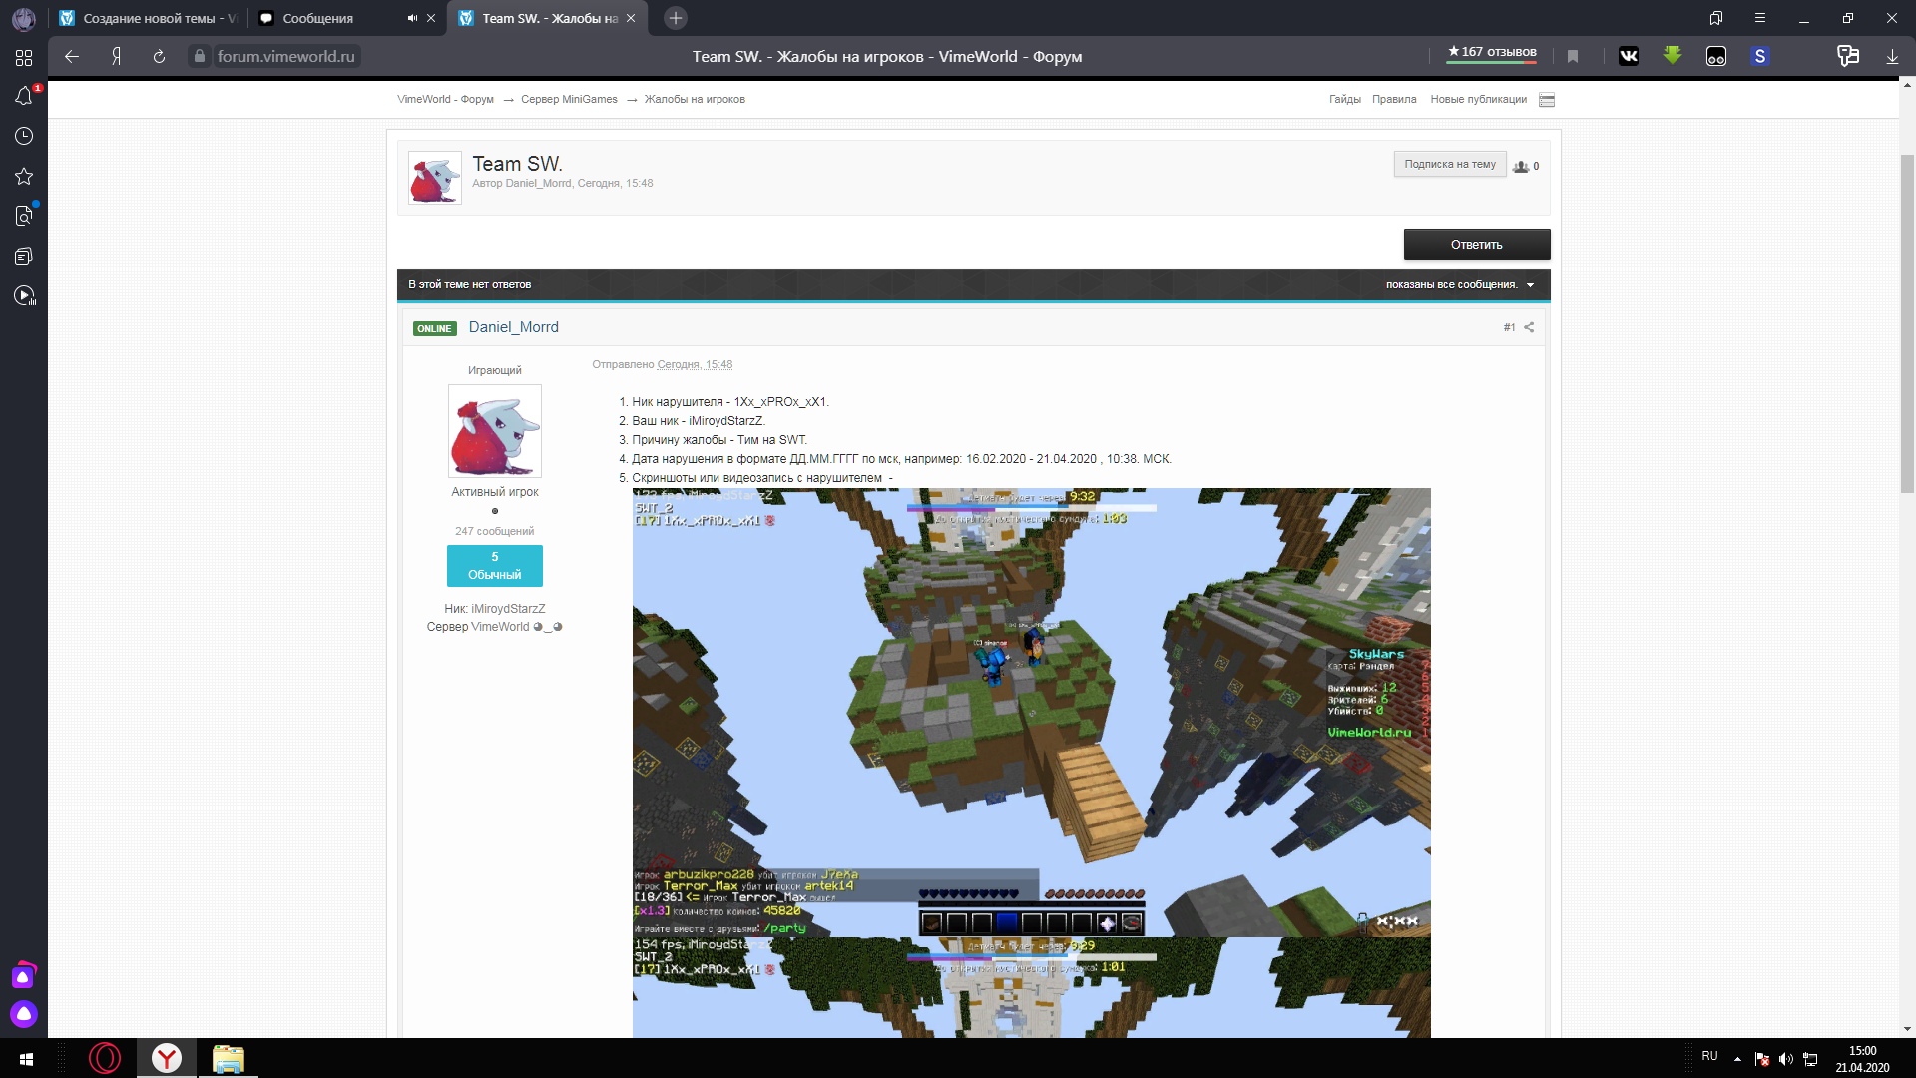Open Daniel_Morrd profile link in post header

[514, 327]
